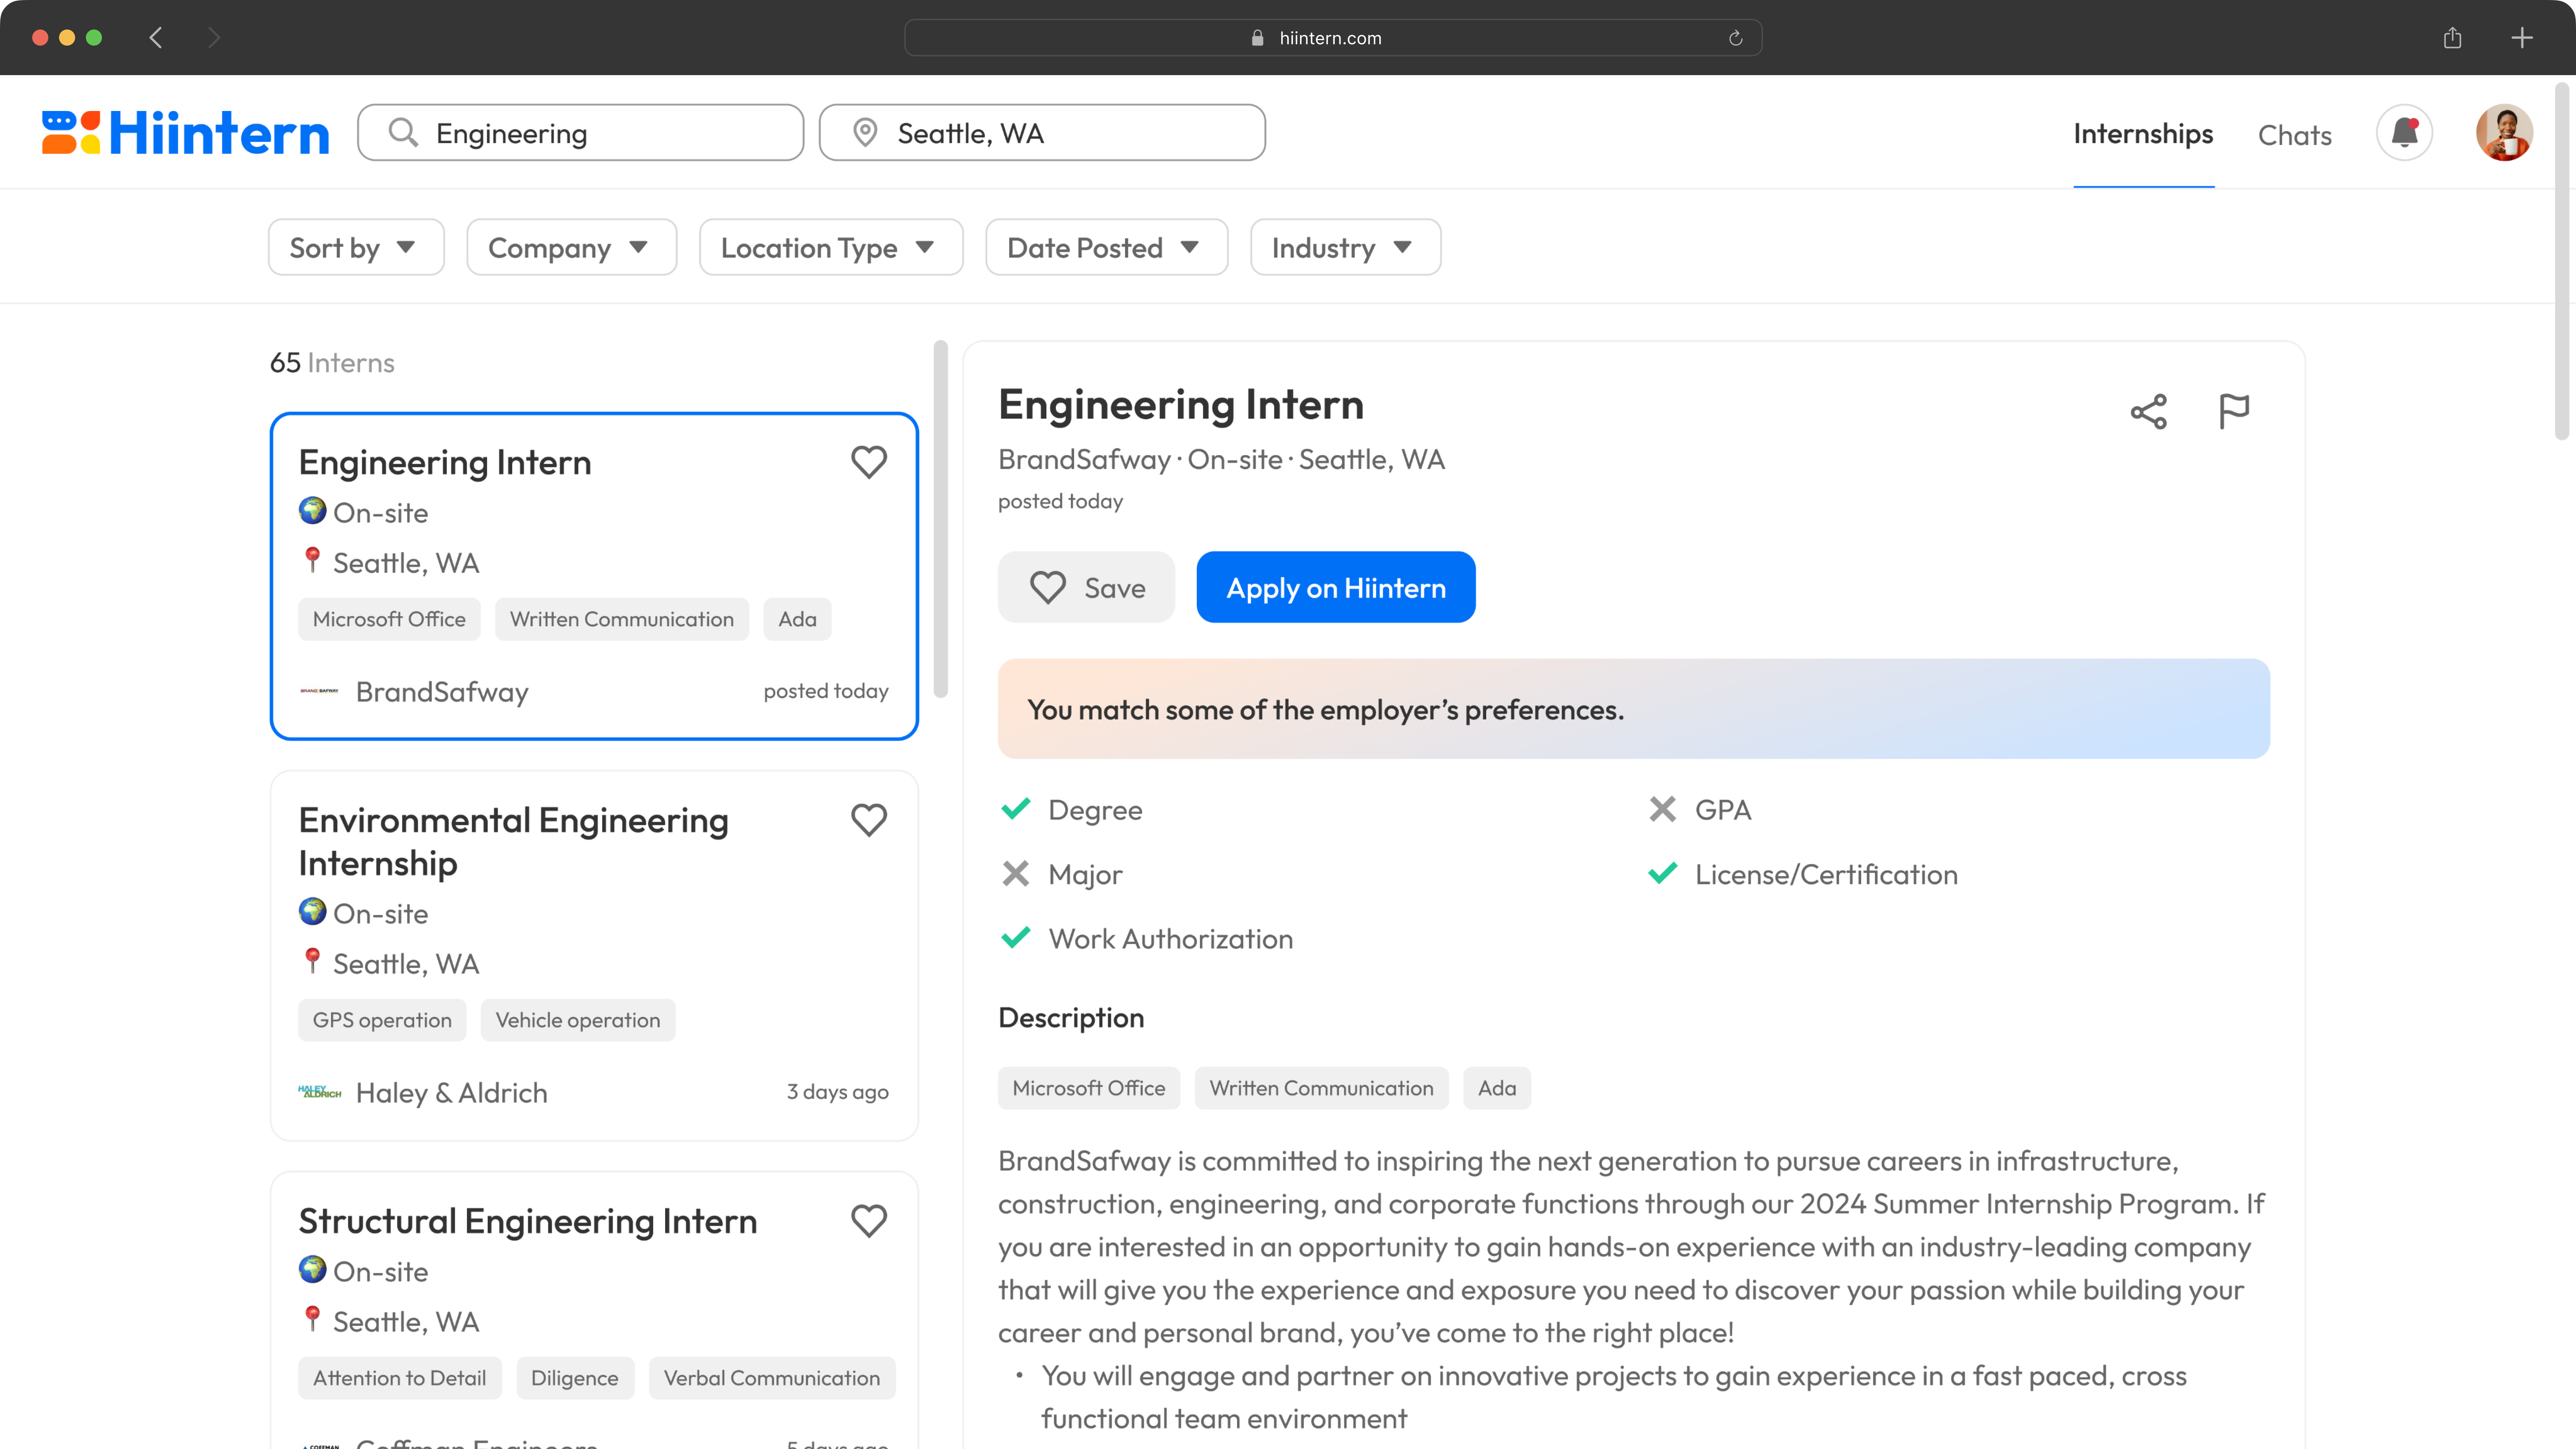Open the user profile avatar
This screenshot has height=1449, width=2576.
coord(2504,133)
